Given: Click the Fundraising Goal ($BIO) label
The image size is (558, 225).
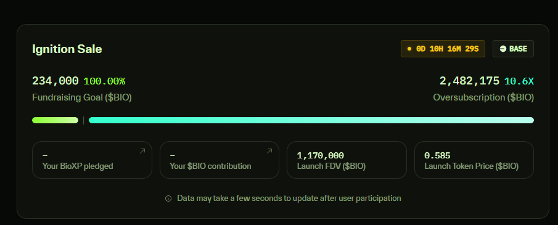Looking at the screenshot, I should [x=82, y=97].
